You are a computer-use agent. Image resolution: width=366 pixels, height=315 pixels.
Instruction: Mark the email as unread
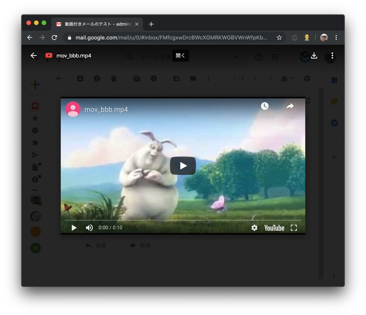137,79
